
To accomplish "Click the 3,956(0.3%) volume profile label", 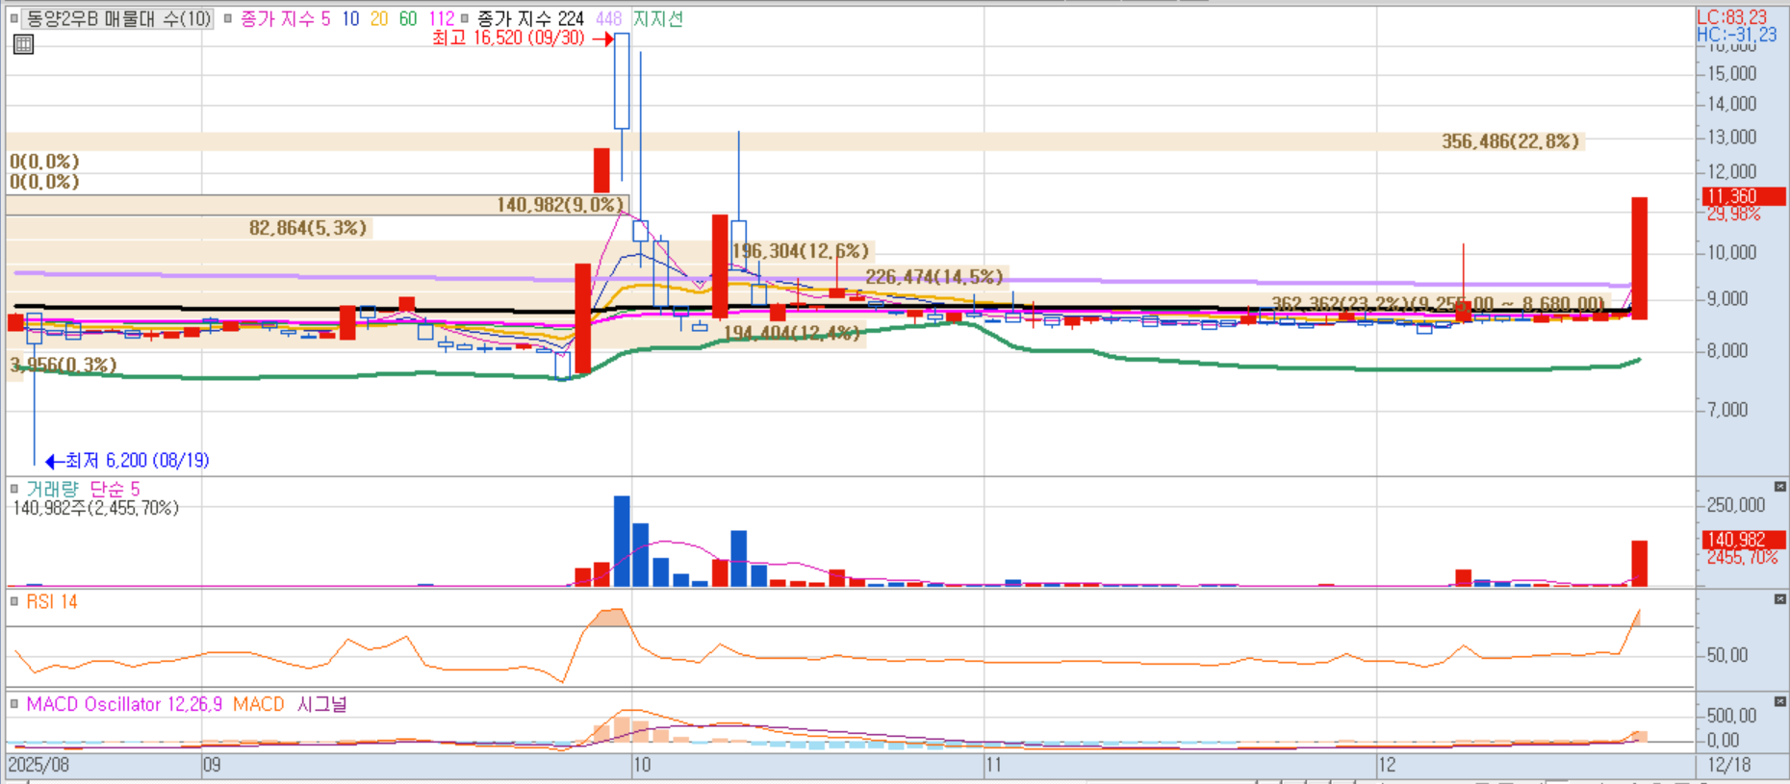I will point(64,366).
